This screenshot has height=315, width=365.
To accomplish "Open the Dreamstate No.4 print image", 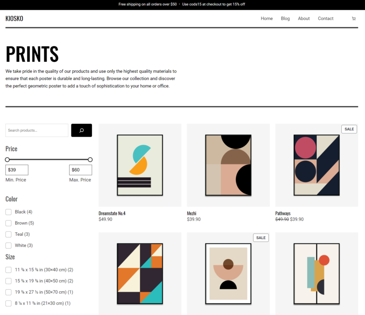I will pyautogui.click(x=140, y=165).
